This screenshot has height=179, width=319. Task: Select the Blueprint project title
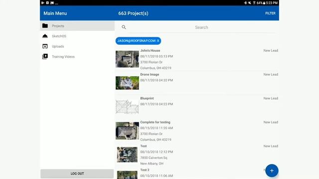[x=147, y=98]
